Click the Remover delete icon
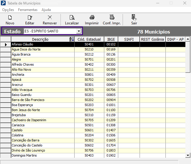The height and width of the screenshot is (164, 191). pos(50,18)
